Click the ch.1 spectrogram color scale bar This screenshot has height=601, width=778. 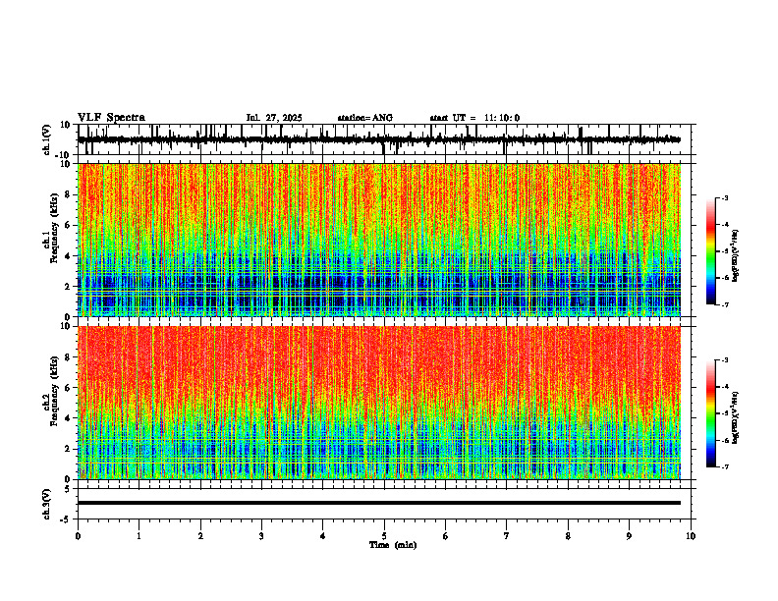pos(710,251)
